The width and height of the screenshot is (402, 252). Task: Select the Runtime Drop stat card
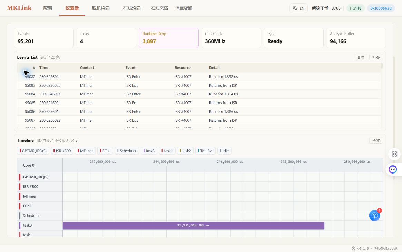[169, 38]
